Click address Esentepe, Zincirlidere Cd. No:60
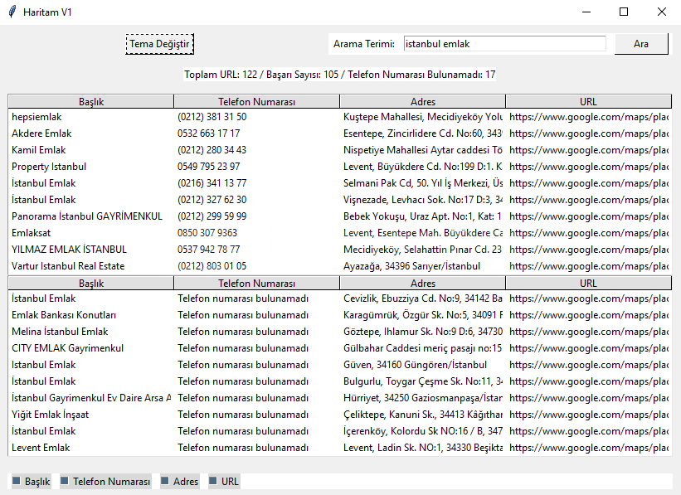Screen dimensions: 681x495 click(x=423, y=133)
